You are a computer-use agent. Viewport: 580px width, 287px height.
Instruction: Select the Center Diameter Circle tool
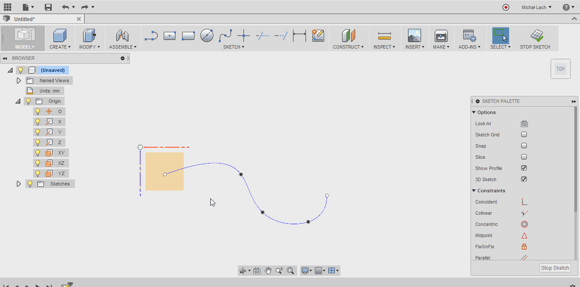(206, 36)
